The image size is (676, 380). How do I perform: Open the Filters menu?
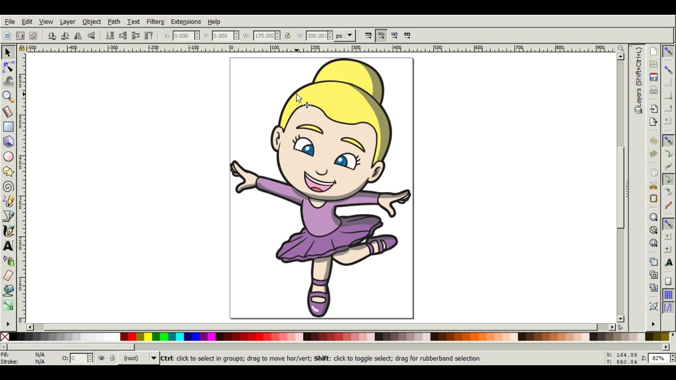pos(155,22)
